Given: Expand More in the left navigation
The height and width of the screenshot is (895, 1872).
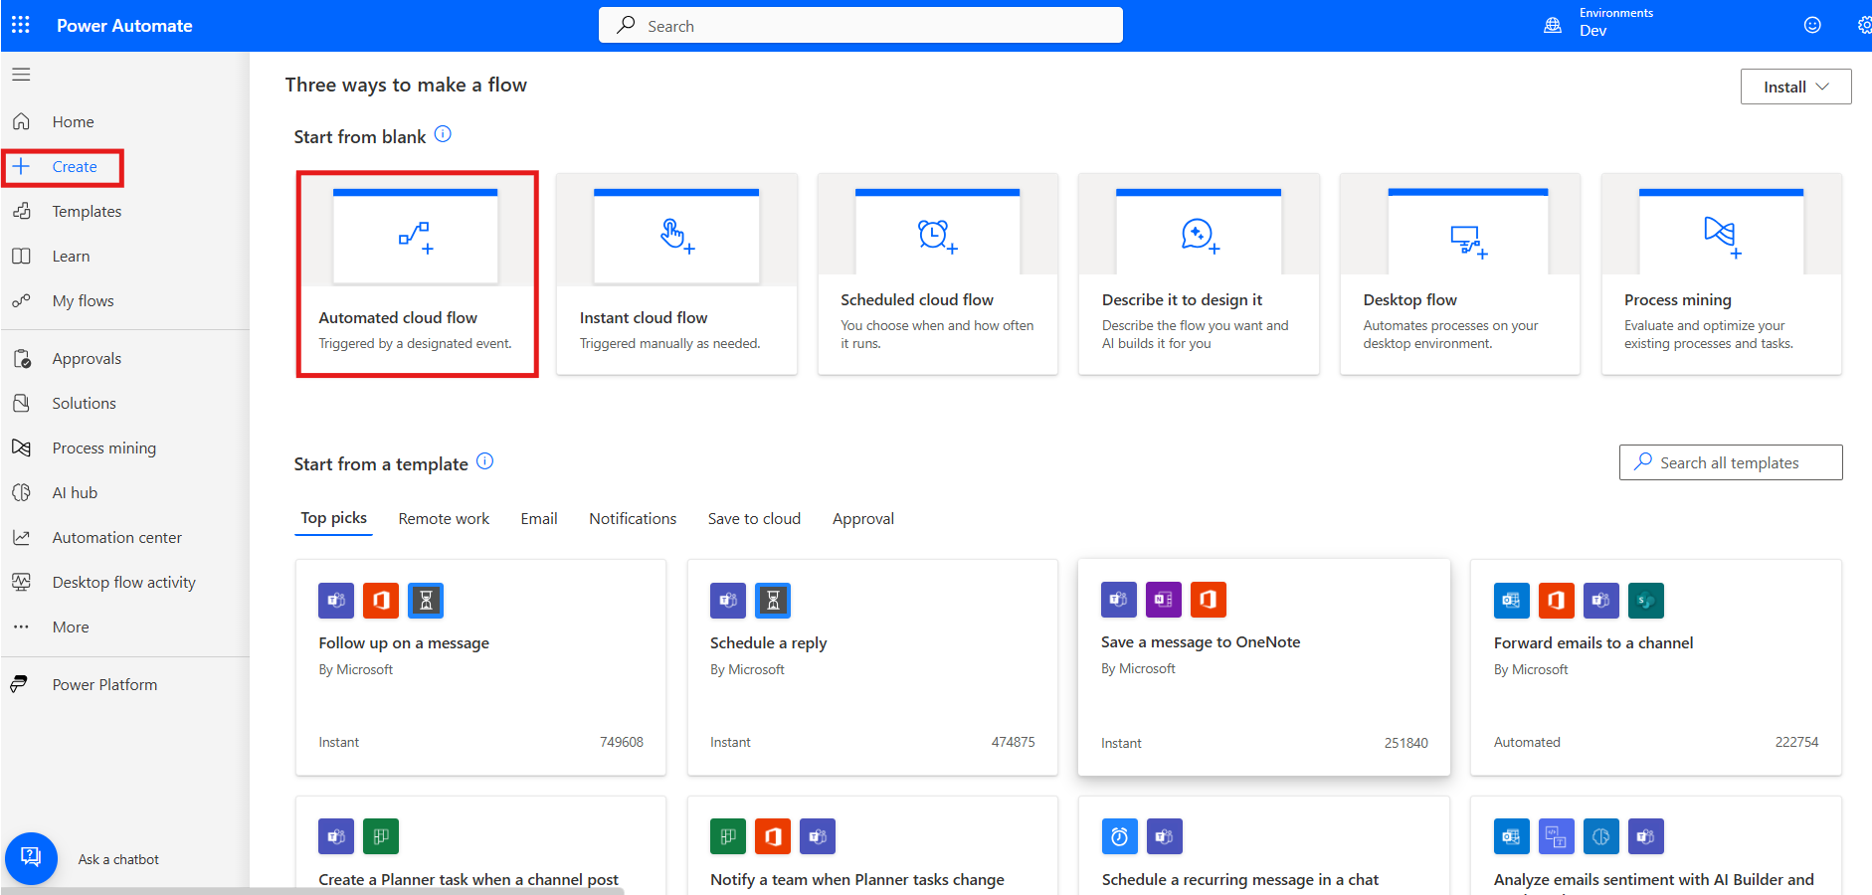Looking at the screenshot, I should pos(71,627).
